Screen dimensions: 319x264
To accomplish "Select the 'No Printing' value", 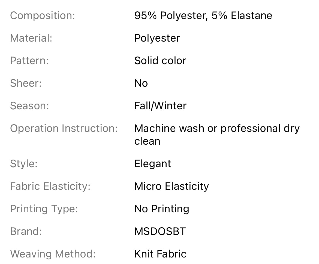I will 162,209.
